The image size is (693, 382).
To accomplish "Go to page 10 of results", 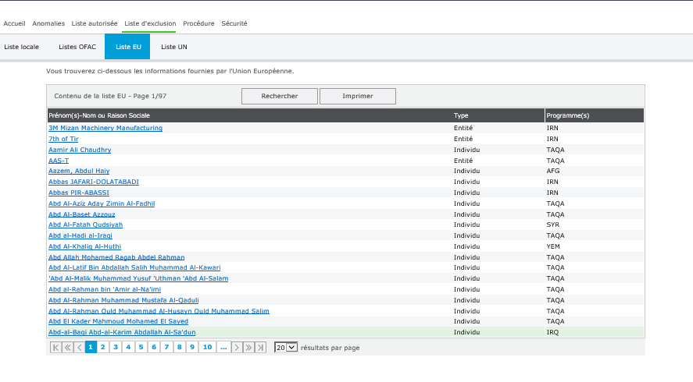I will (207, 347).
